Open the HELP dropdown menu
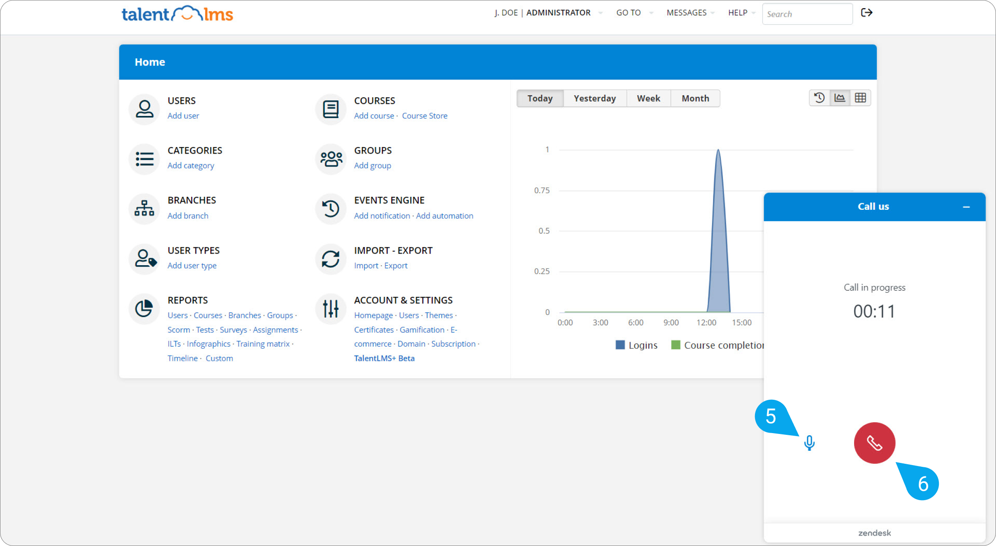Viewport: 996px width, 546px height. point(742,13)
